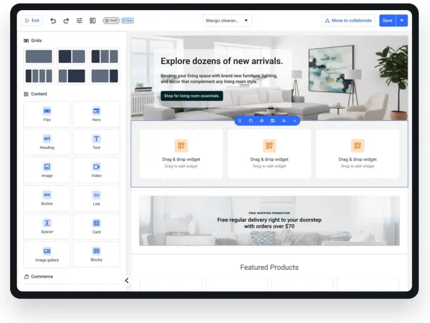Pick the Spacer widget
The image size is (430, 323).
[x=47, y=226]
